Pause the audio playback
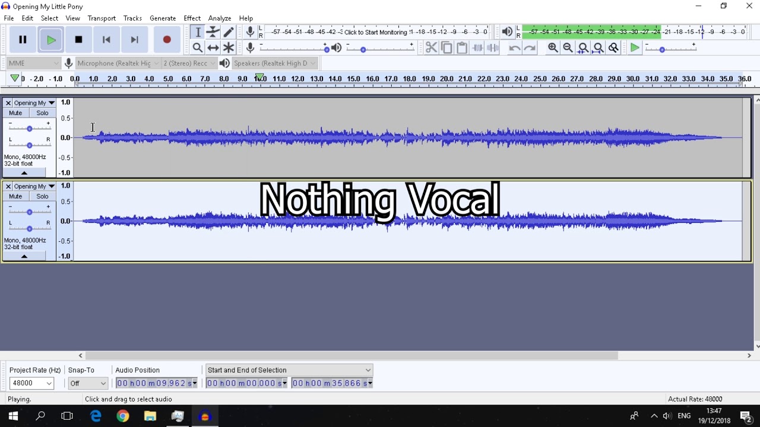Screen dimensions: 760x427 tap(23, 40)
